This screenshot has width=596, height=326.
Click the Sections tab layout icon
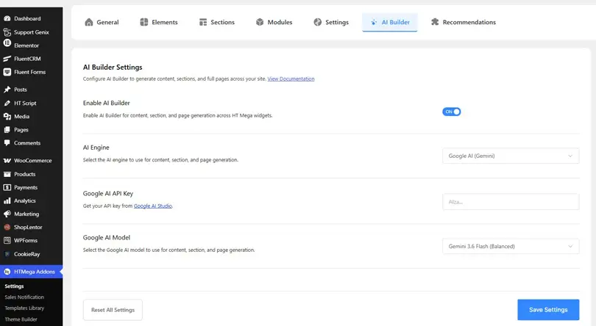point(203,22)
